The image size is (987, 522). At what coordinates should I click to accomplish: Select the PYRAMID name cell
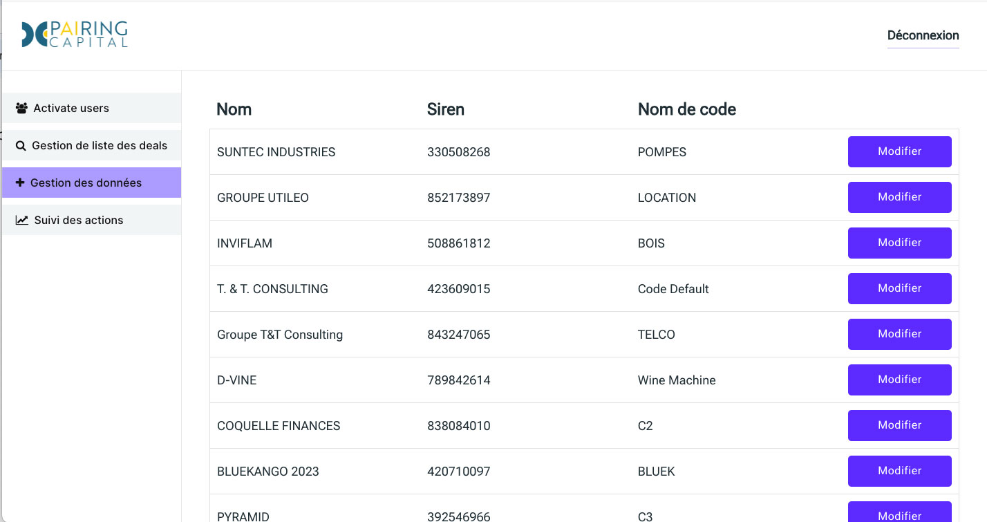(243, 516)
